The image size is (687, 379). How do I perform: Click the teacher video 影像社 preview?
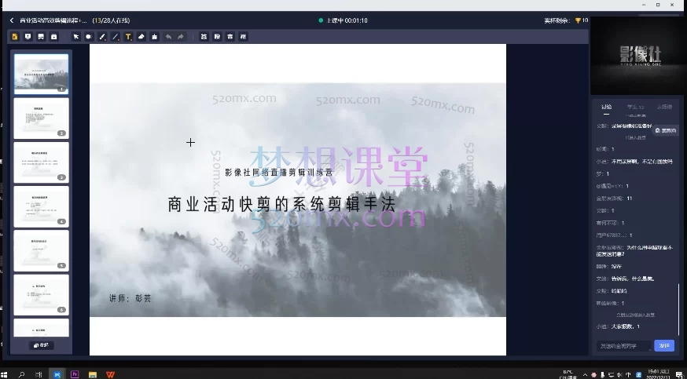pos(639,56)
